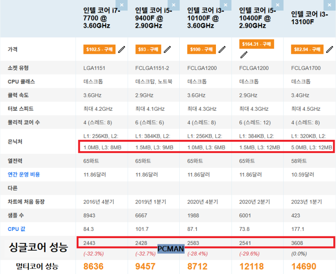The height and width of the screenshot is (274, 336).
Task: Select the 인텔 코어 i3-10100F @ 3.60GHz heading
Action: 206,18
